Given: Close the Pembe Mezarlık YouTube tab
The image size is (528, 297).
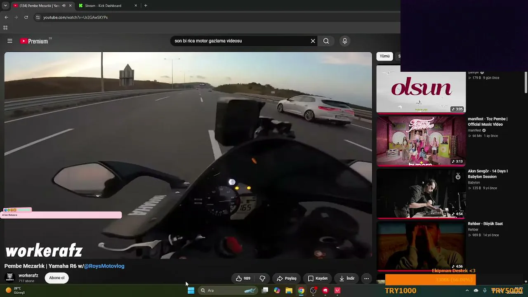Looking at the screenshot, I should 70,6.
